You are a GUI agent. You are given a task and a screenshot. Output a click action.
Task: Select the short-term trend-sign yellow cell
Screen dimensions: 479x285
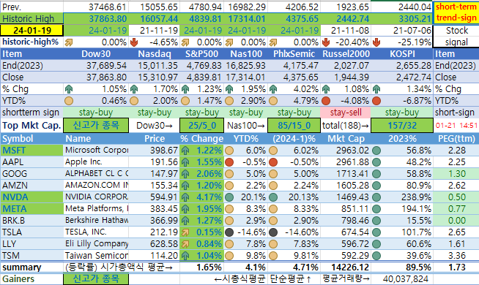456,13
